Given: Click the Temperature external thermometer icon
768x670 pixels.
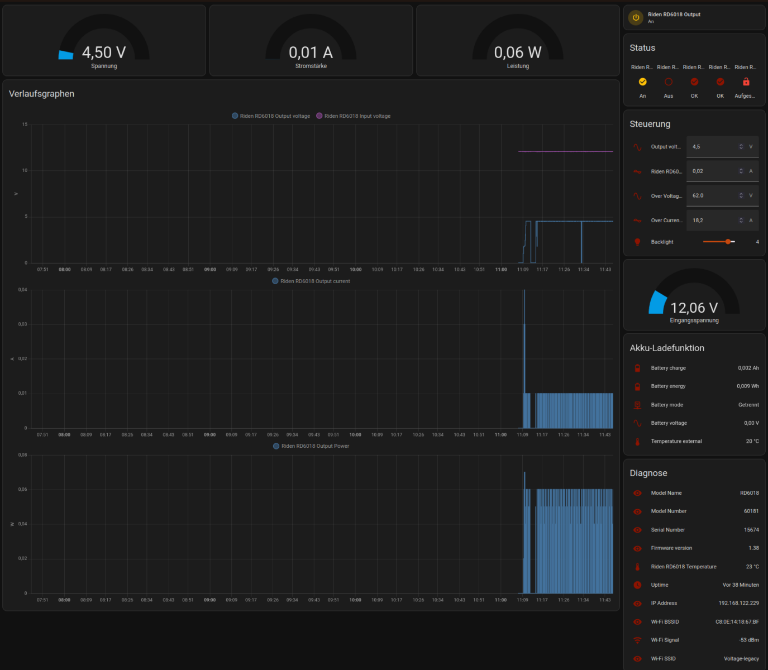Looking at the screenshot, I should (x=637, y=441).
